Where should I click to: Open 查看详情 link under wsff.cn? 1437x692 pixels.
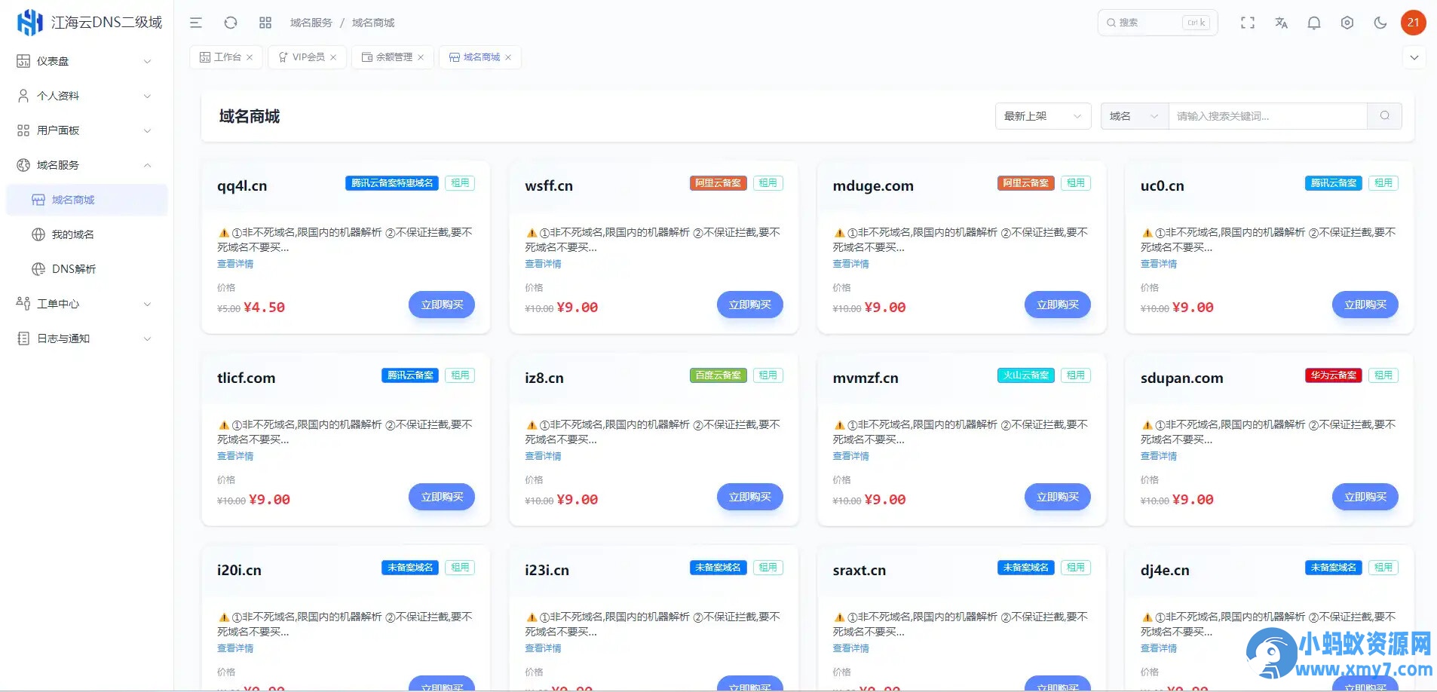pyautogui.click(x=543, y=264)
